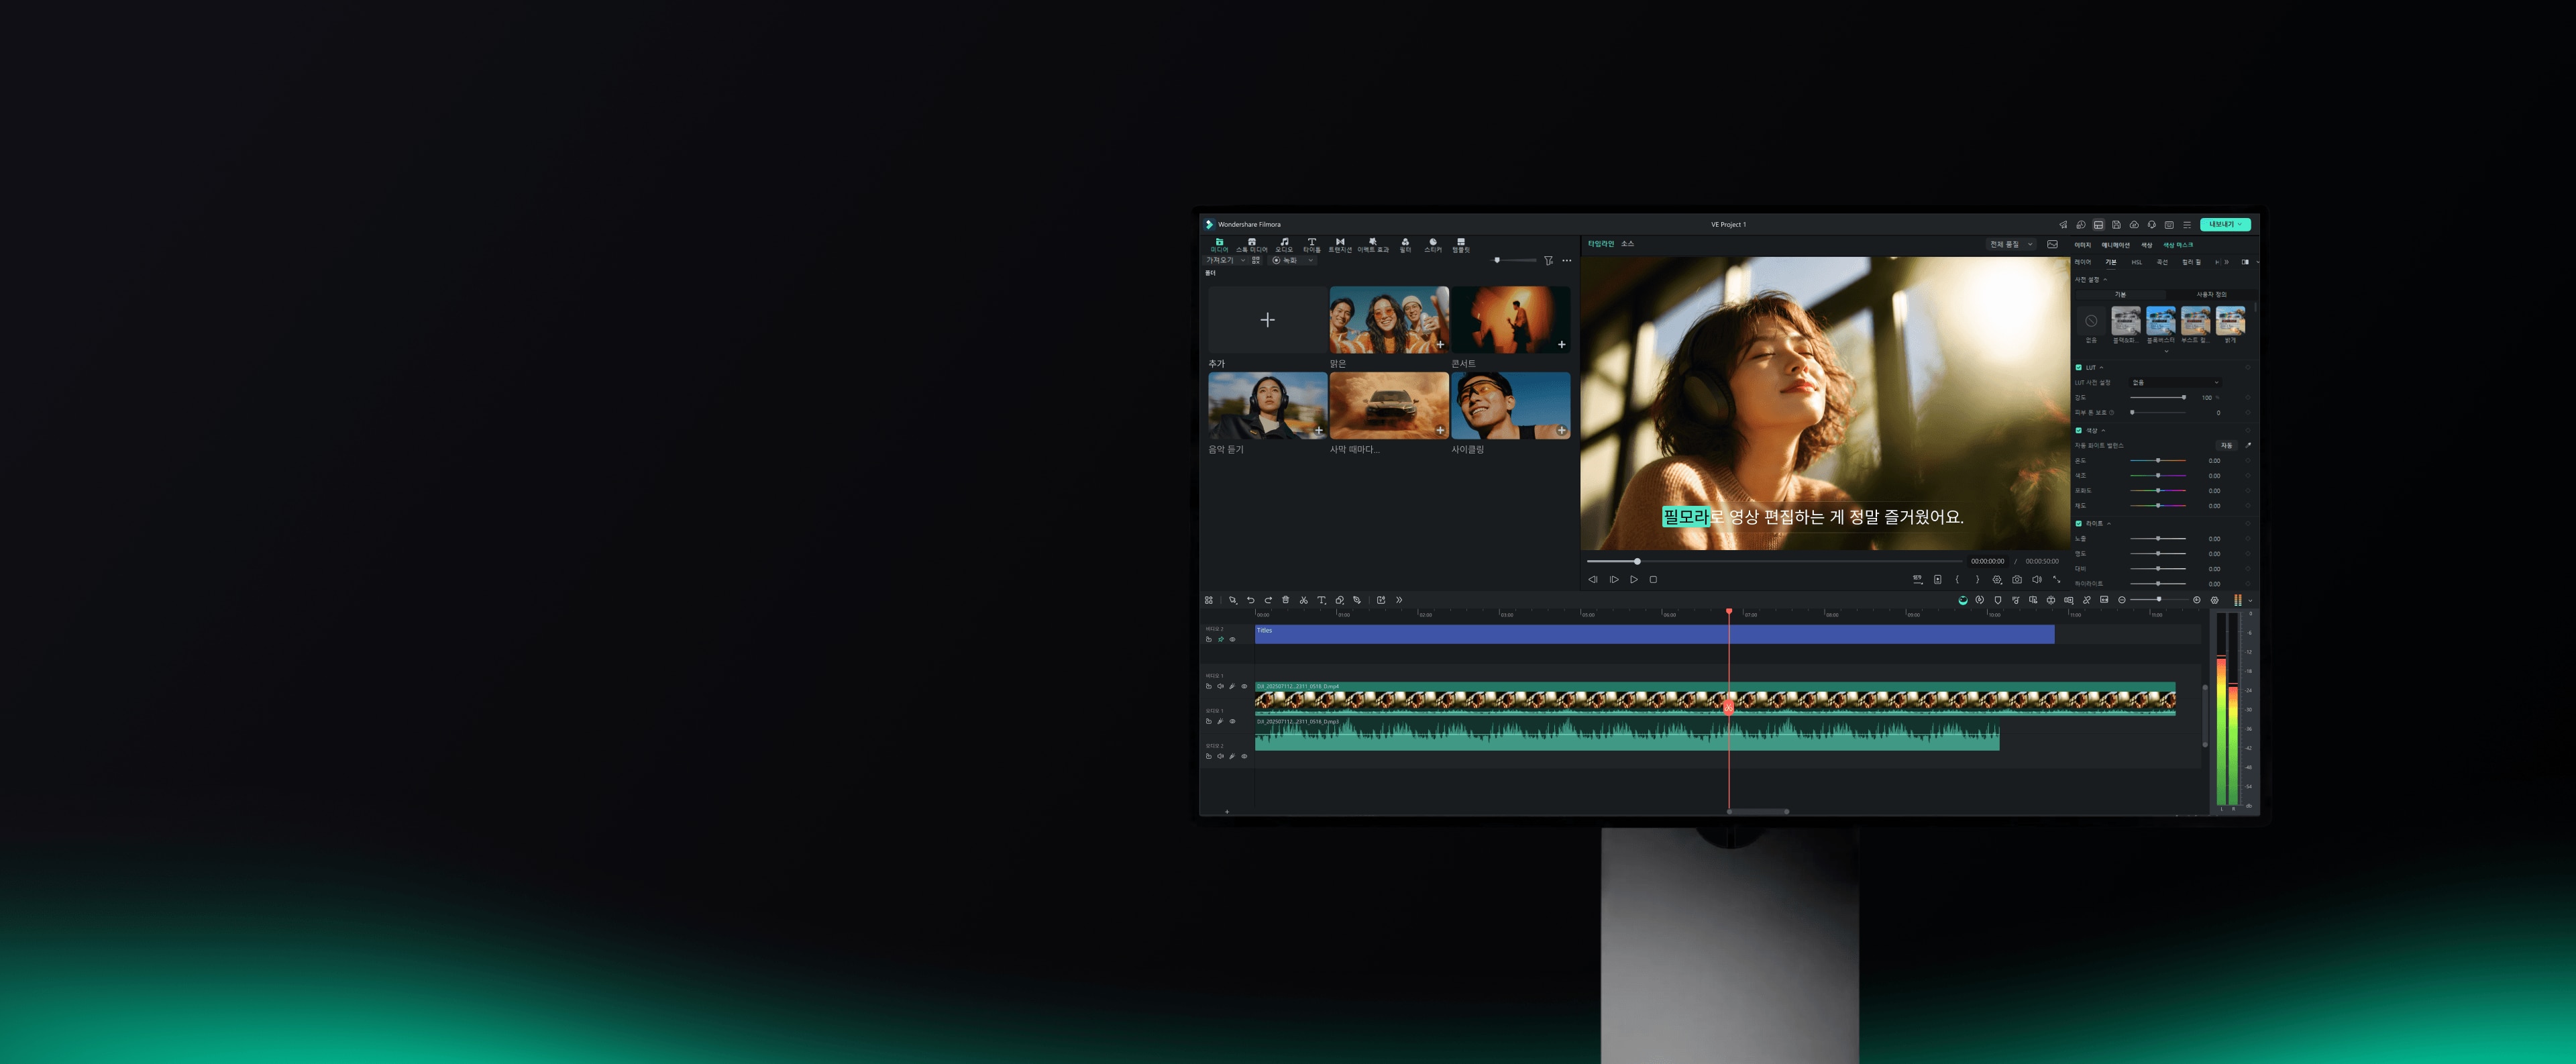Viewport: 2576px width, 1064px height.
Task: Mute the 비디오 1 track speaker
Action: pos(1220,686)
